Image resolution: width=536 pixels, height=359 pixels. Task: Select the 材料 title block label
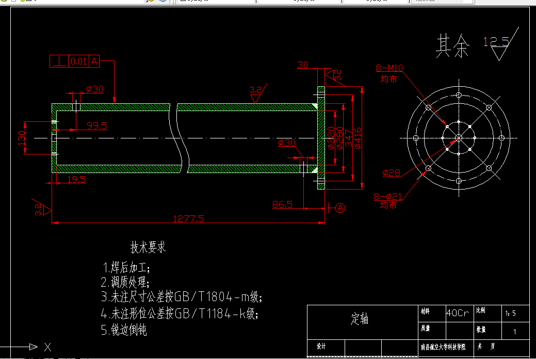(425, 311)
